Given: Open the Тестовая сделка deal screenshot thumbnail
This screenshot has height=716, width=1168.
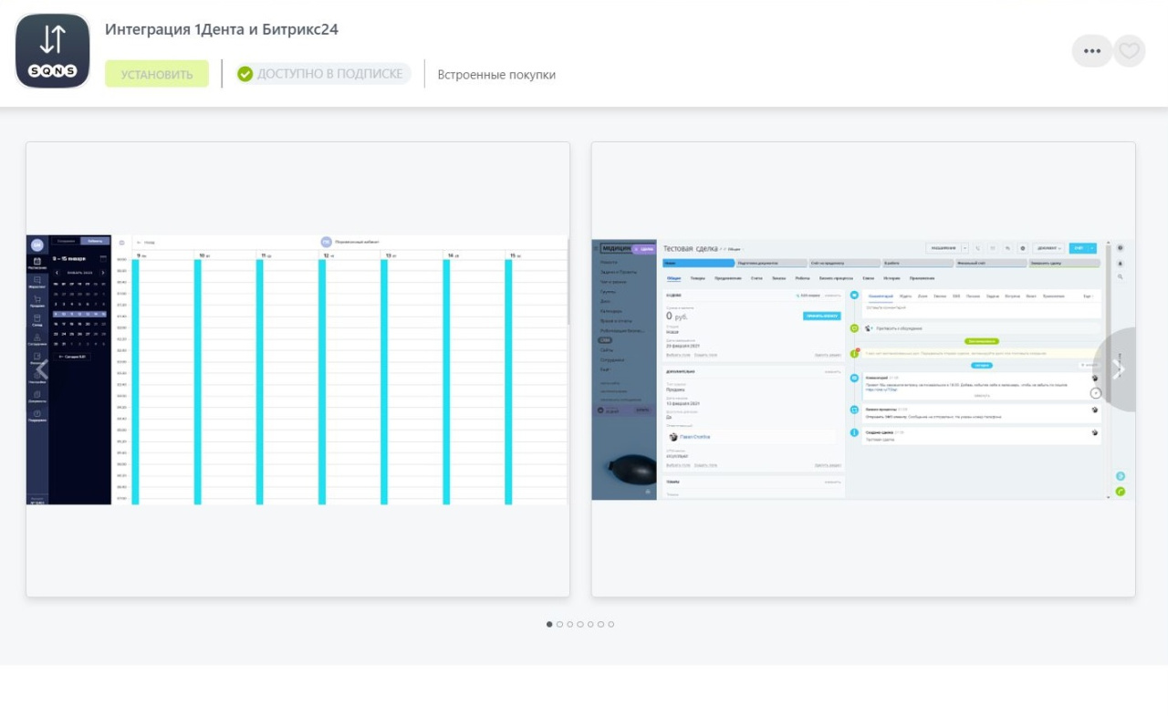Looking at the screenshot, I should point(863,369).
